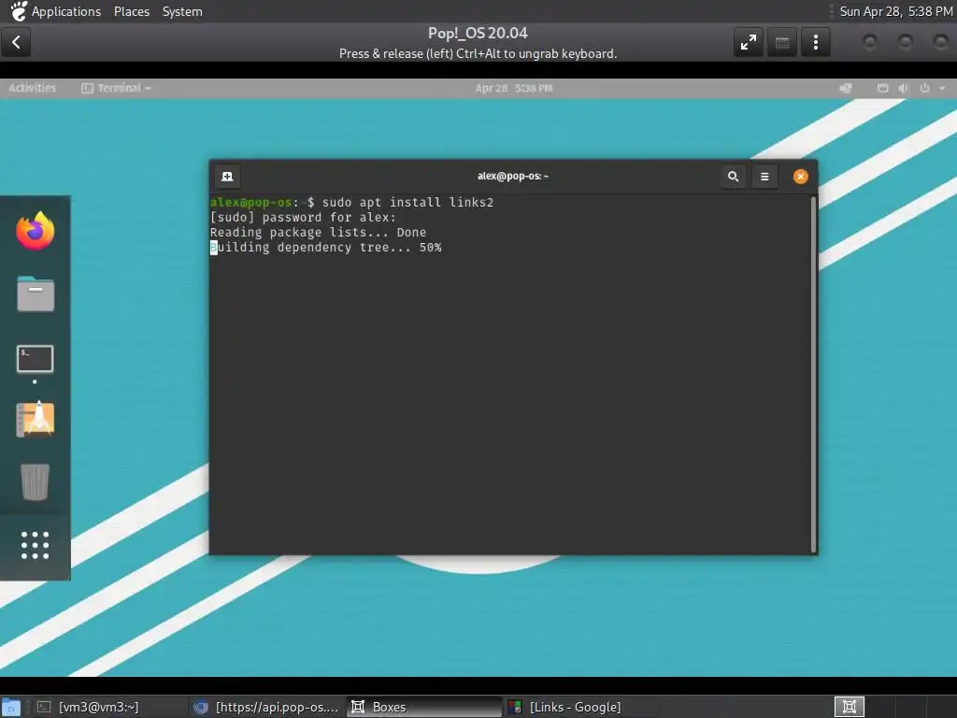Launch Firefox from the Pop!_OS dock
The width and height of the screenshot is (957, 718).
point(35,231)
